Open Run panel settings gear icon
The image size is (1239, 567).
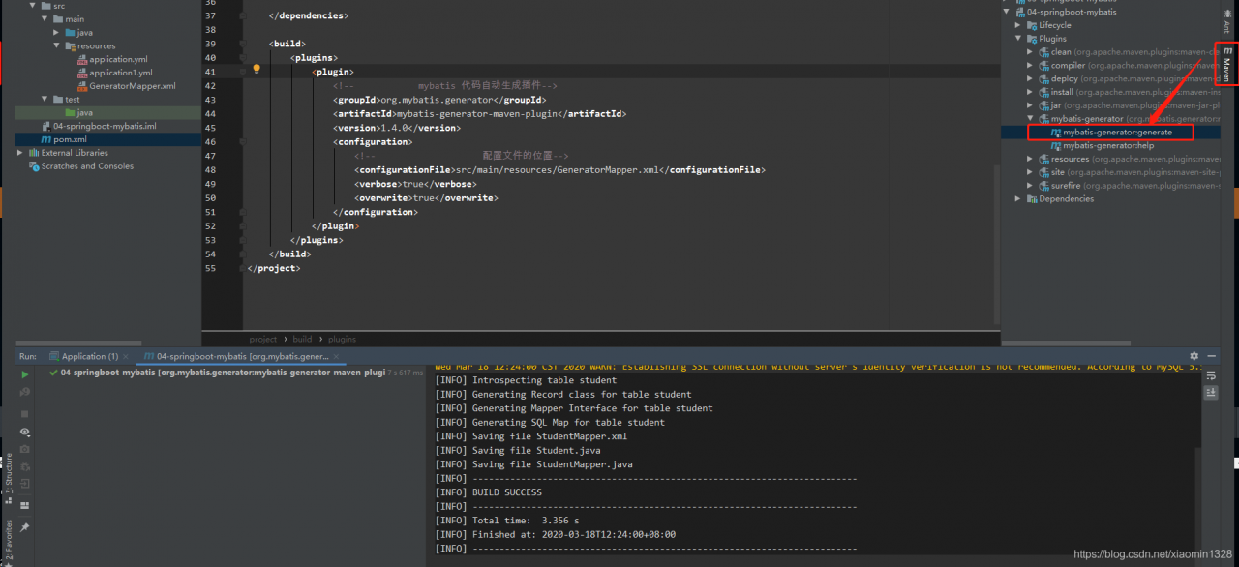1194,356
